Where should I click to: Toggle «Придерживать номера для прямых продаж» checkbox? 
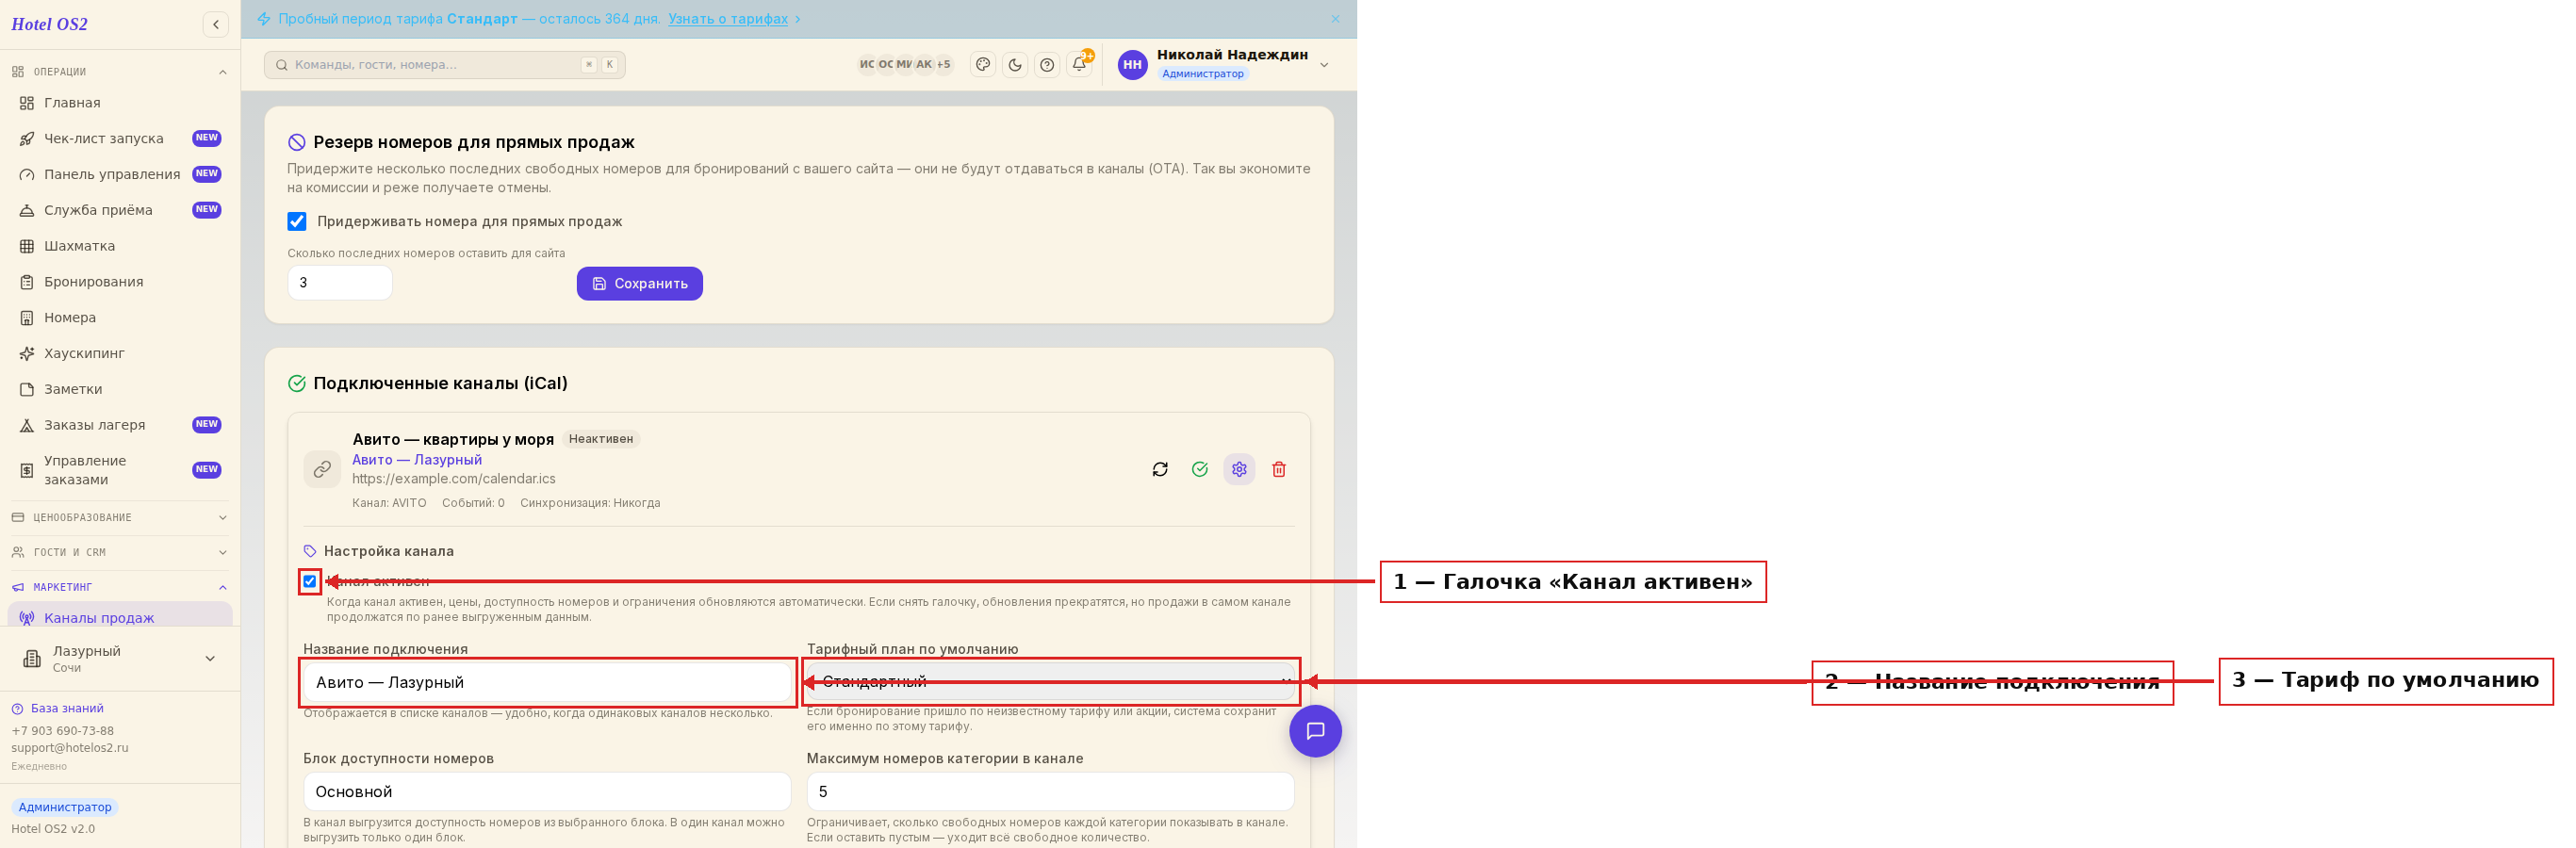coord(297,221)
